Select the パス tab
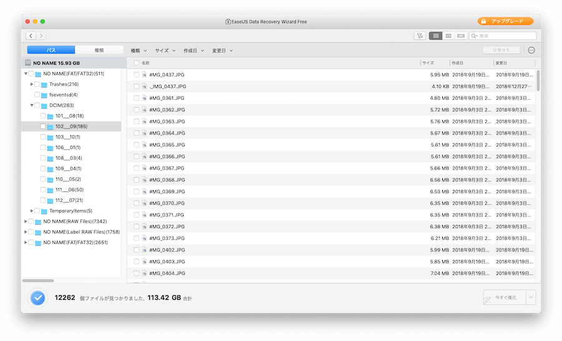562x341 pixels. 51,50
